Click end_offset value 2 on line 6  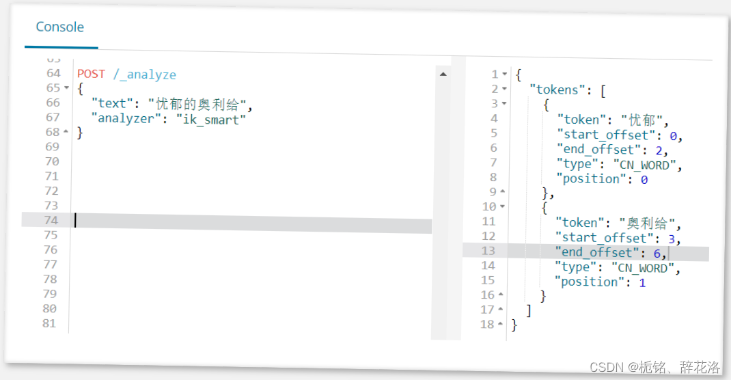(x=659, y=150)
